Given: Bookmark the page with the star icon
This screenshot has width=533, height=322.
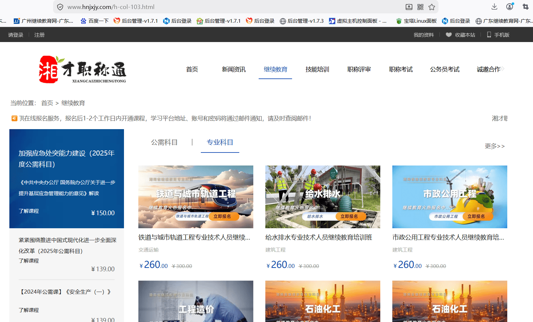Looking at the screenshot, I should 432,7.
